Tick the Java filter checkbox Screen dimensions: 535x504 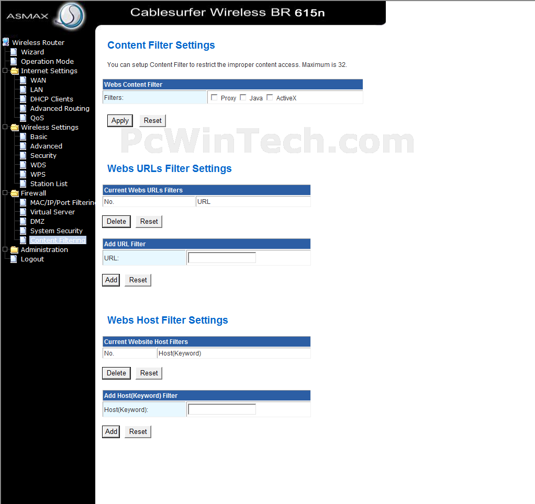[243, 97]
